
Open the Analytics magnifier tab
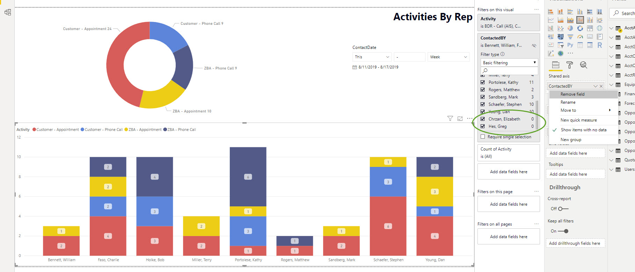[x=583, y=65]
